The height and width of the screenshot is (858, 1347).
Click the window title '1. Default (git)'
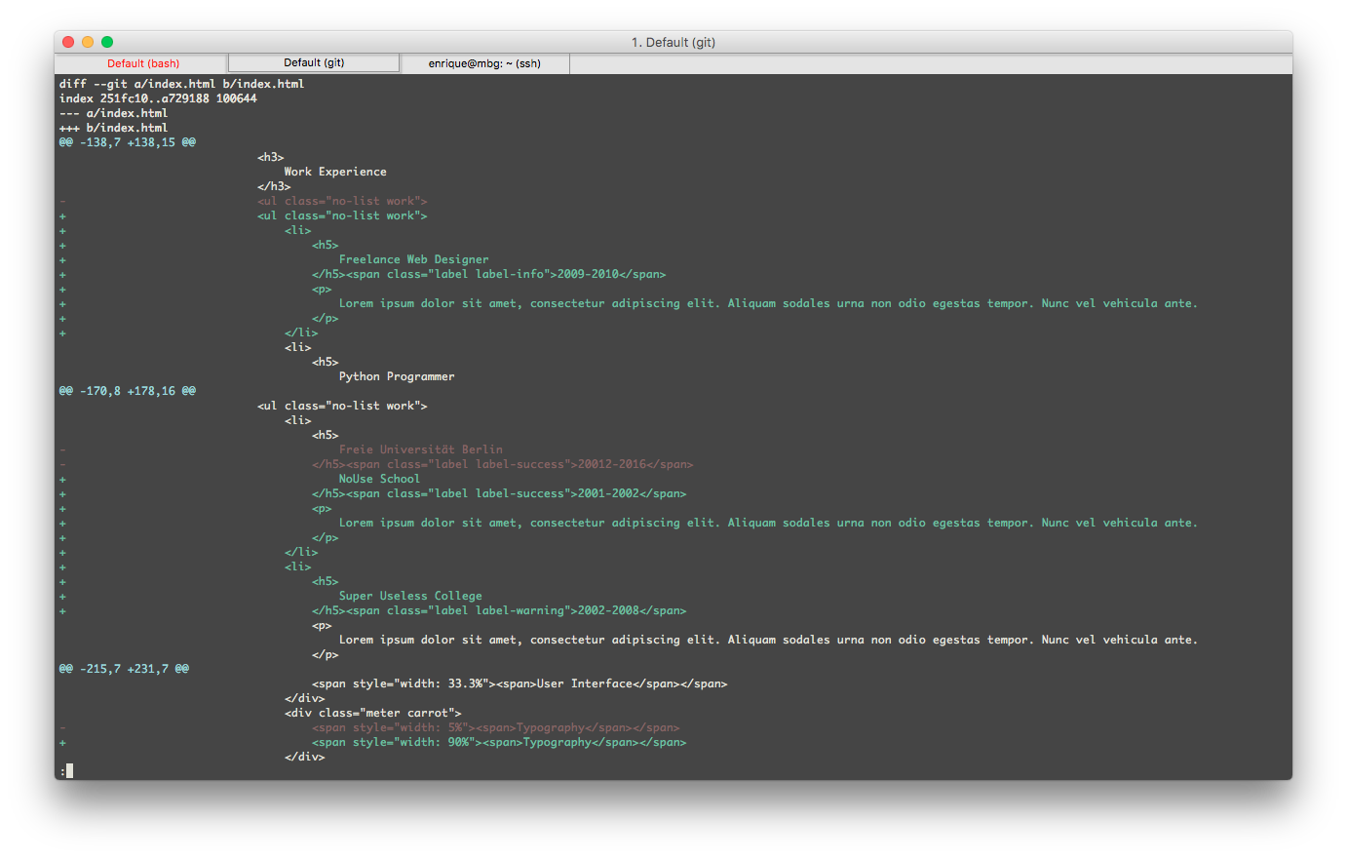673,42
